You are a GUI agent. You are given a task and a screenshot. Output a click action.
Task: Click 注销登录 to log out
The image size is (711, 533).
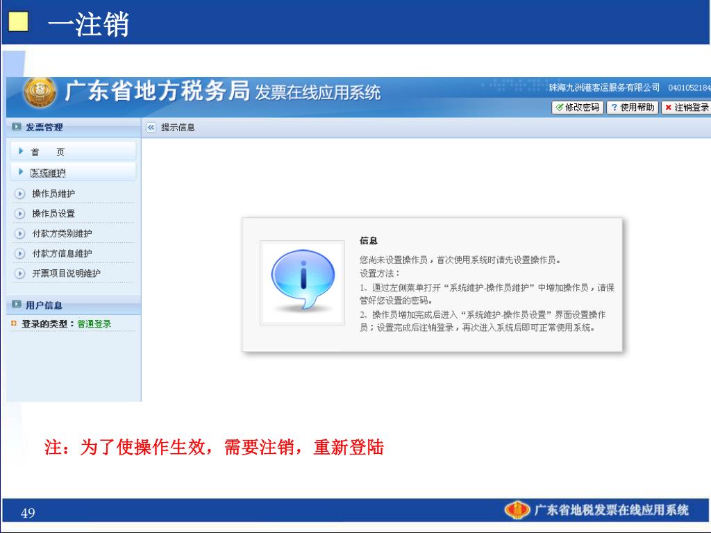(686, 108)
